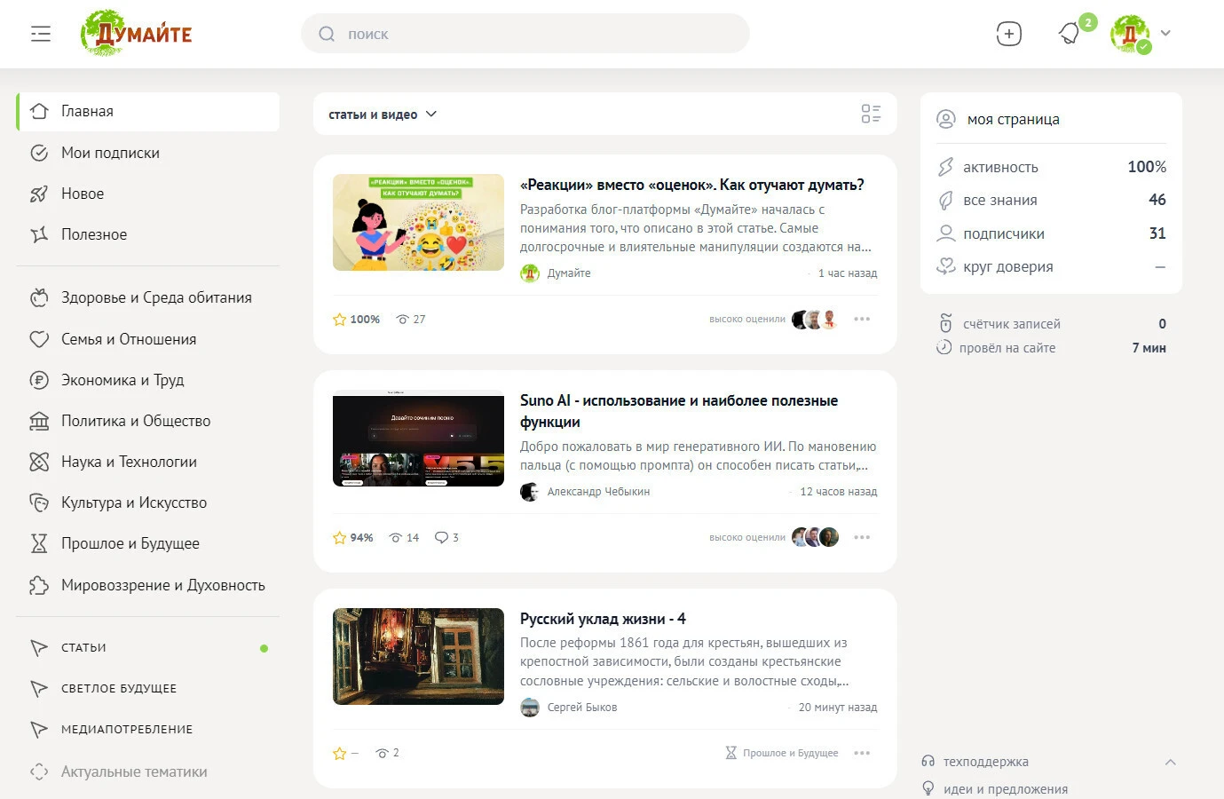Open Suno AI article title
The width and height of the screenshot is (1224, 799).
pyautogui.click(x=679, y=411)
